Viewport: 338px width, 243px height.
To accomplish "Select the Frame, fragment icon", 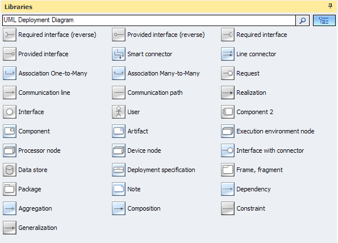I will (x=228, y=170).
